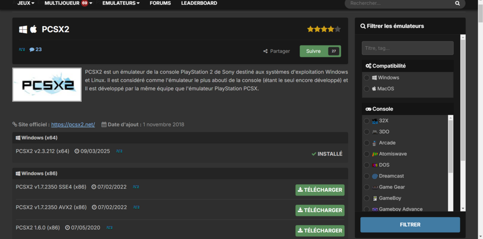Click the search magnifier icon in top bar
Image resolution: width=483 pixels, height=239 pixels.
pyautogui.click(x=457, y=3)
